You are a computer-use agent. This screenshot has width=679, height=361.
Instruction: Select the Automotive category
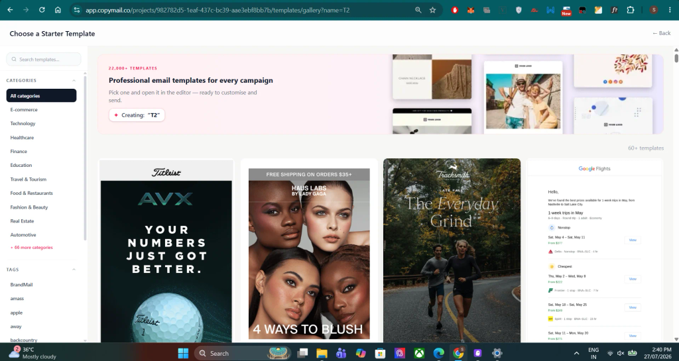pos(23,234)
